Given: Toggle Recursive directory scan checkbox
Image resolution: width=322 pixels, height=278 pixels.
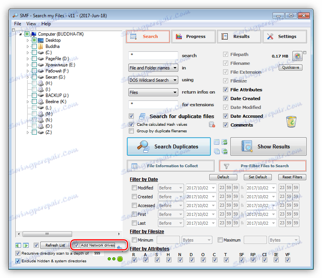Looking at the screenshot, I should click(x=18, y=253).
